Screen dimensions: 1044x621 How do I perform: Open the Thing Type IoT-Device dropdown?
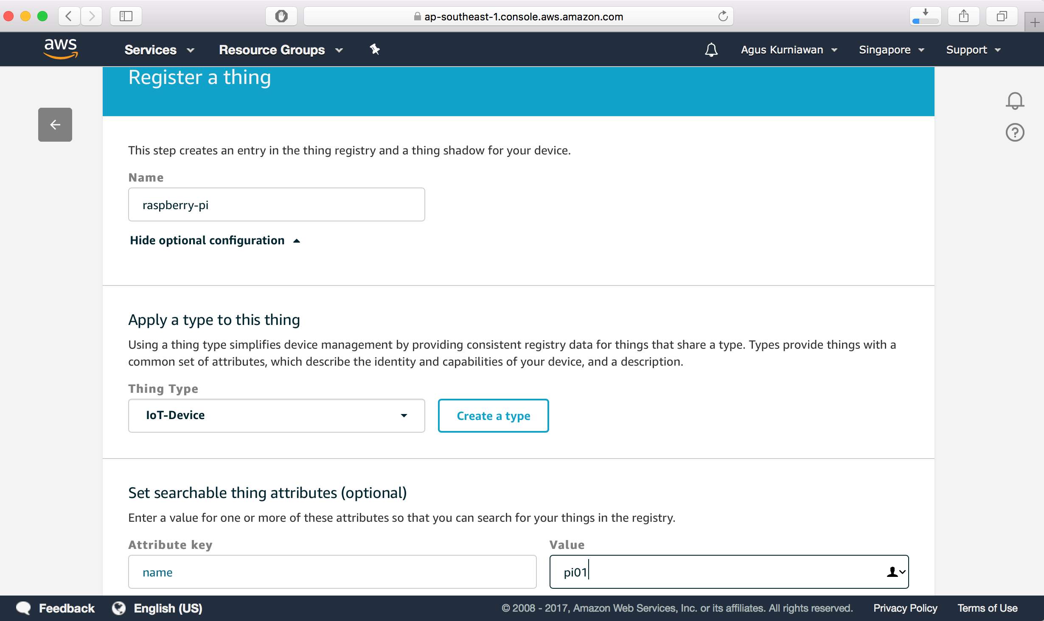[x=277, y=415]
